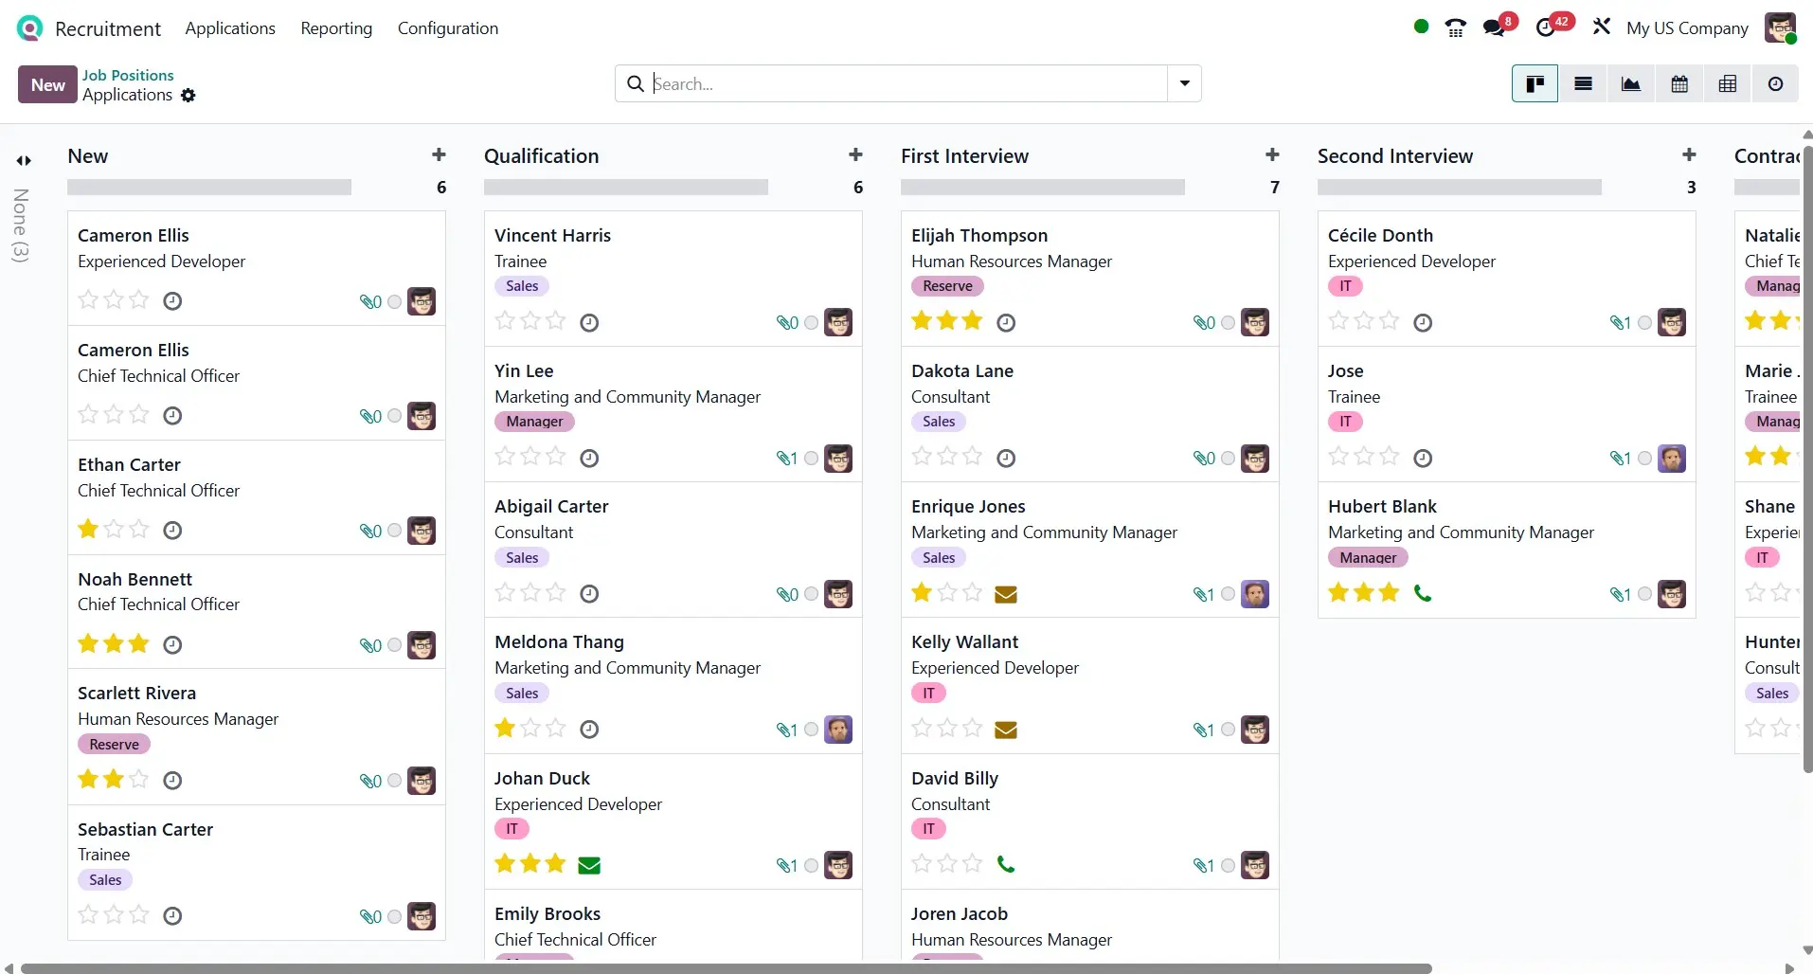Click the Reserve tag on Scarlett Rivera card

pyautogui.click(x=114, y=745)
